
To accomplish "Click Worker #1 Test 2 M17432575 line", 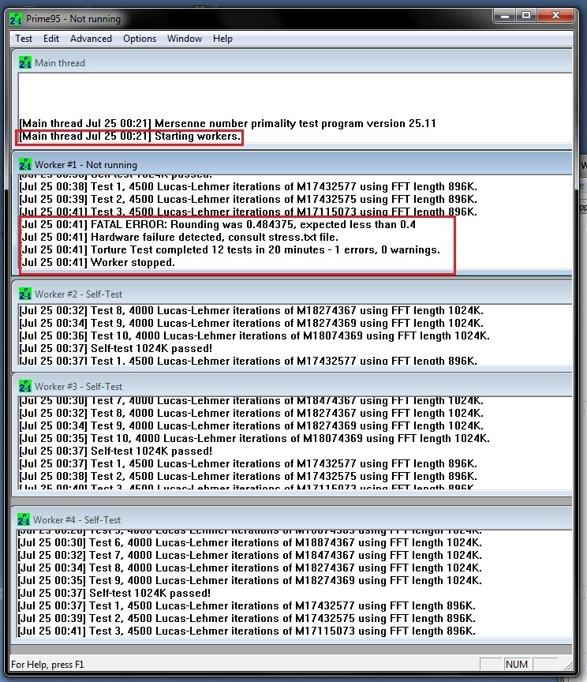I will coord(249,199).
